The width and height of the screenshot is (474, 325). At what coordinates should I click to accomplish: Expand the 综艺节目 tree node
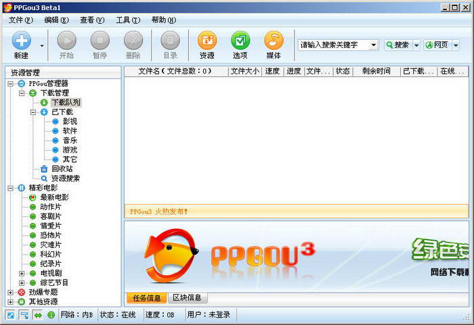point(22,282)
